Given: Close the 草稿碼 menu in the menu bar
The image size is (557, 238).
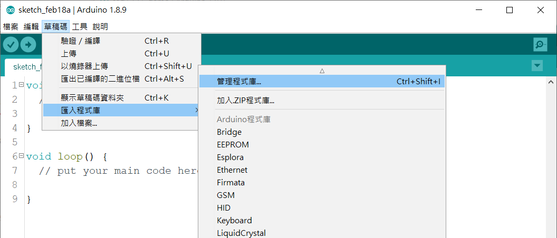Looking at the screenshot, I should click(55, 27).
